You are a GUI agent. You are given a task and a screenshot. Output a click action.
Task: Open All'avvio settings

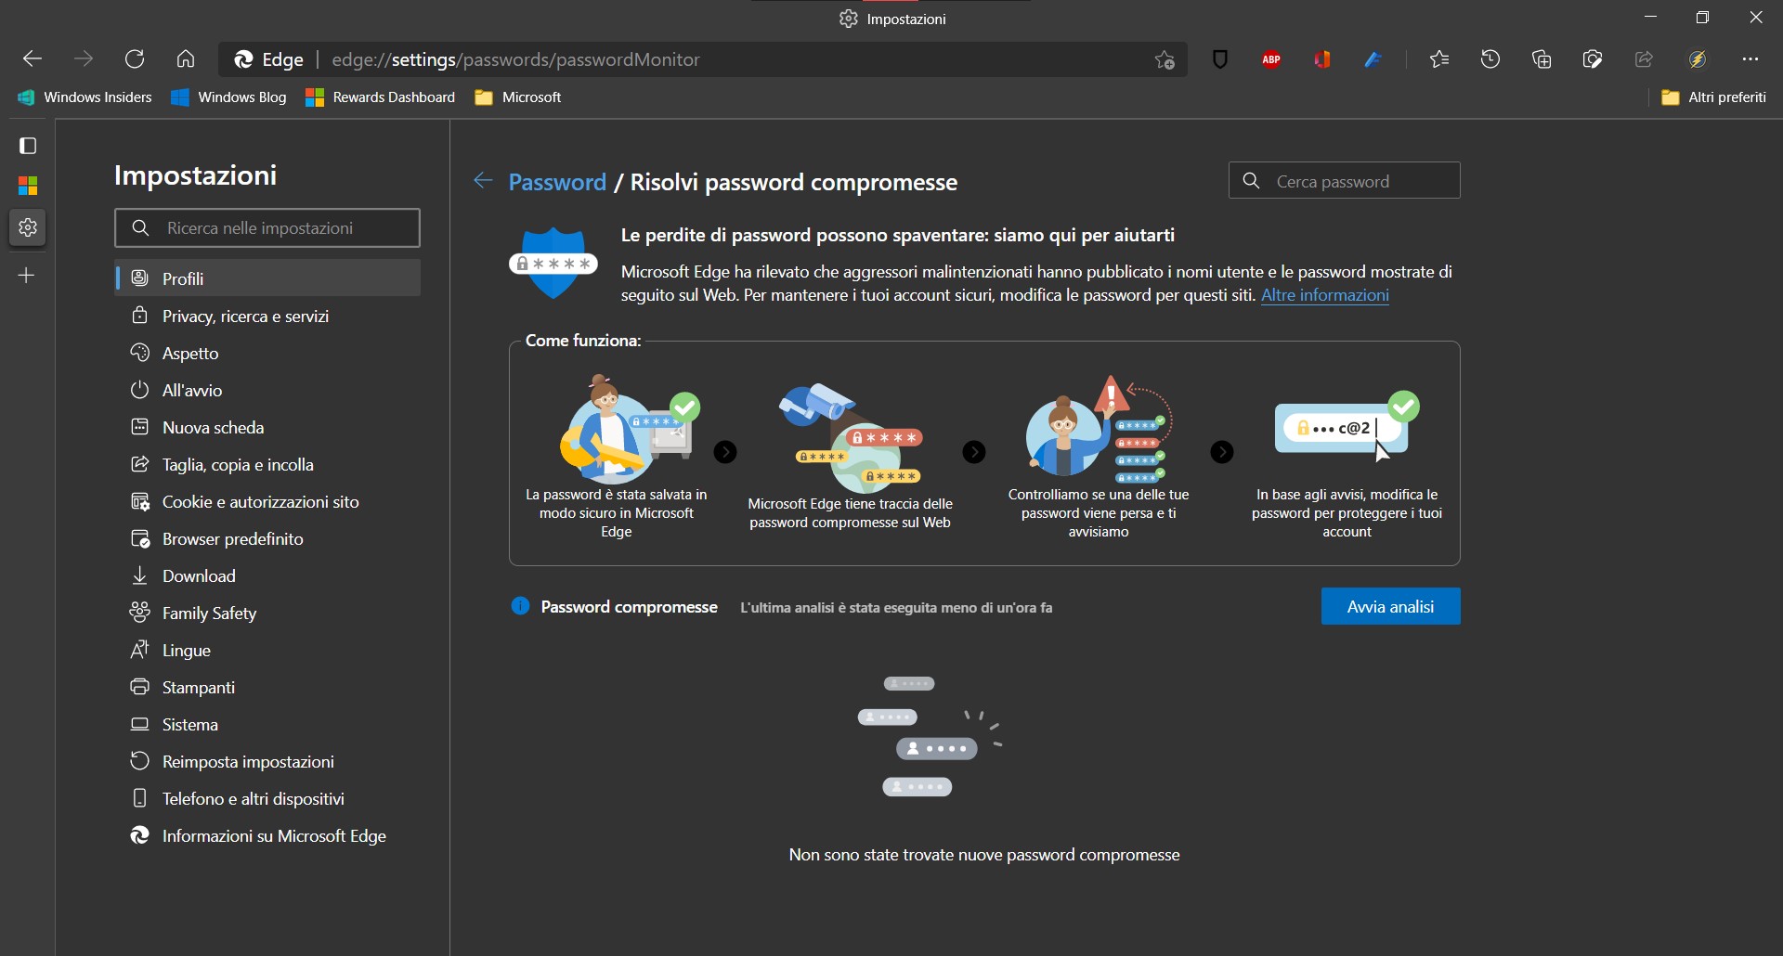pyautogui.click(x=267, y=391)
